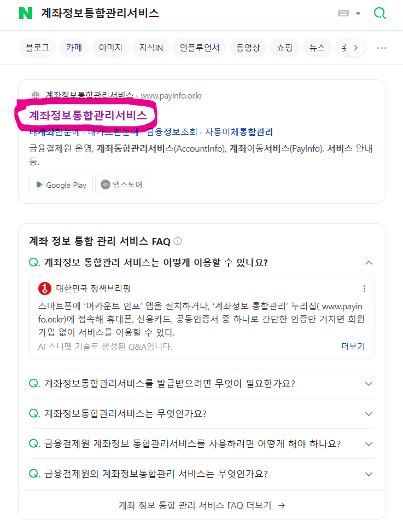Open 계좌 정보 통합 관리 서비스 FAQ 더보기

(202, 505)
